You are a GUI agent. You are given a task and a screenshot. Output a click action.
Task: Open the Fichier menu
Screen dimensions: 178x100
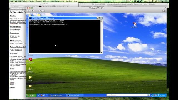pyautogui.click(x=31, y=1)
